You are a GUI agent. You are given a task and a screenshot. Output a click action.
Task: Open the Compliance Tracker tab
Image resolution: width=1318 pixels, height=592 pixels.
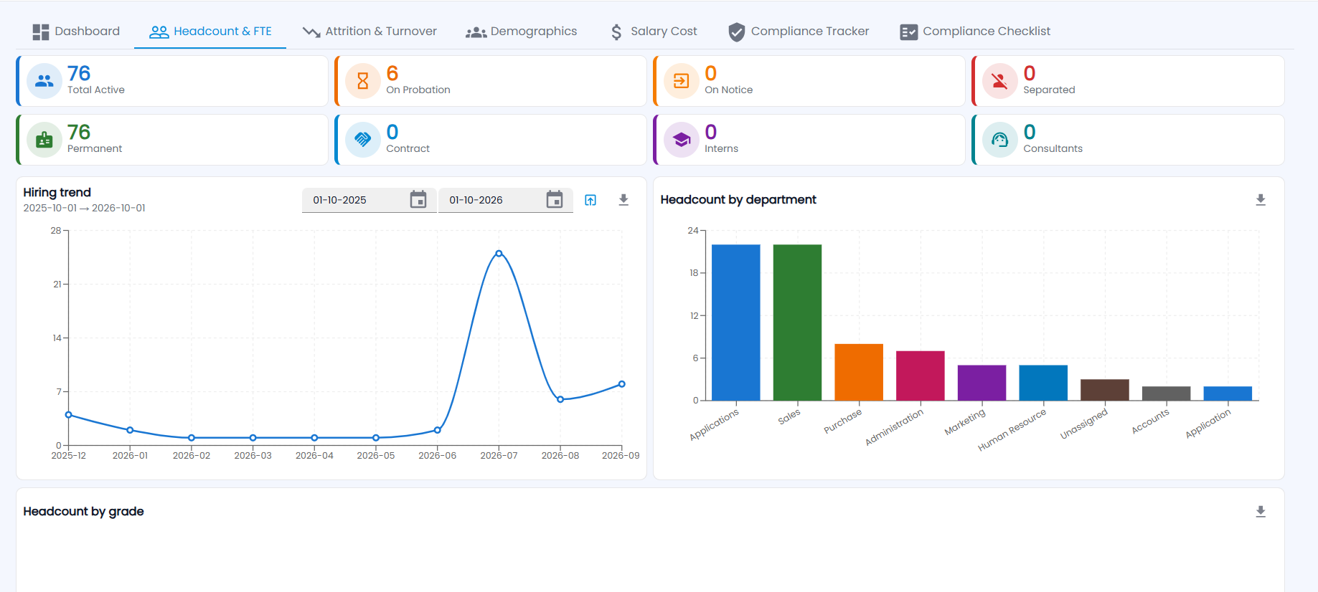[799, 32]
